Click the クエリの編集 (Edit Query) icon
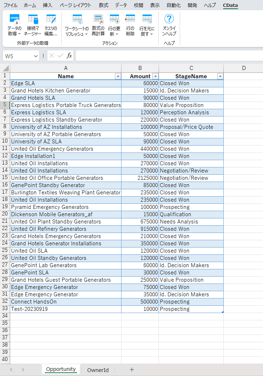 (x=51, y=25)
